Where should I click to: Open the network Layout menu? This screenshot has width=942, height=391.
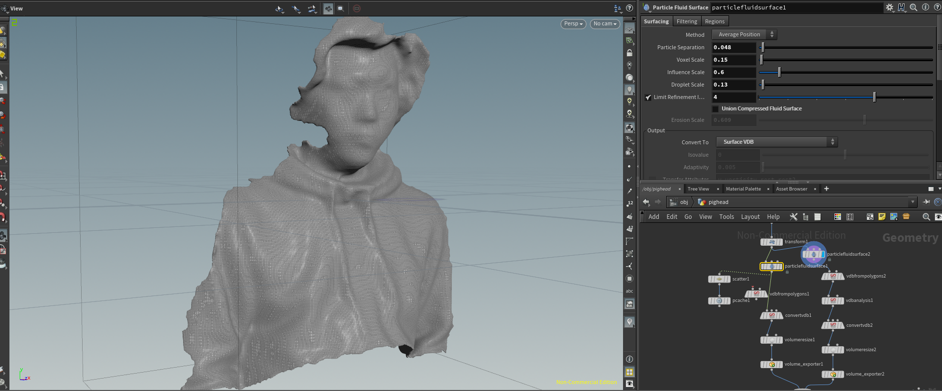coord(750,217)
